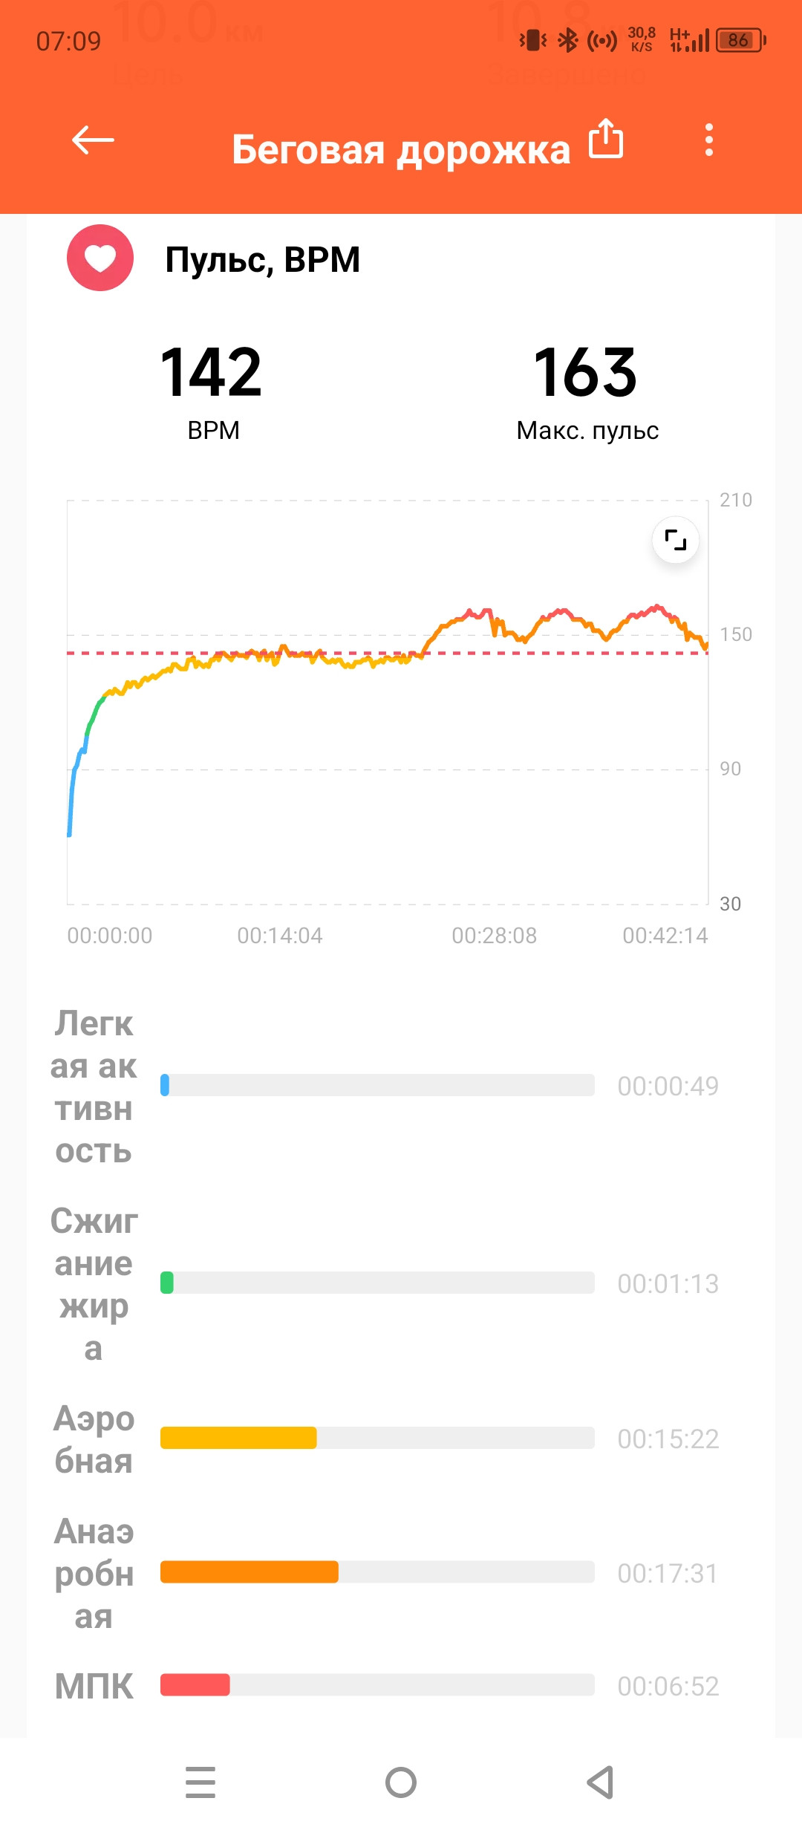Viewport: 802px width, 1827px height.
Task: Tap the 00:28:08 chart time marker
Action: (495, 935)
